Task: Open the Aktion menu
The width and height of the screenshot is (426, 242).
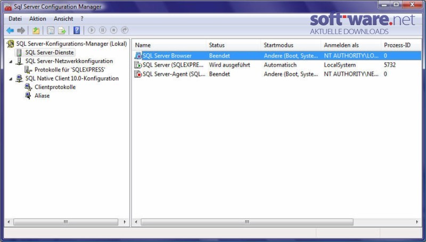Action: click(37, 19)
